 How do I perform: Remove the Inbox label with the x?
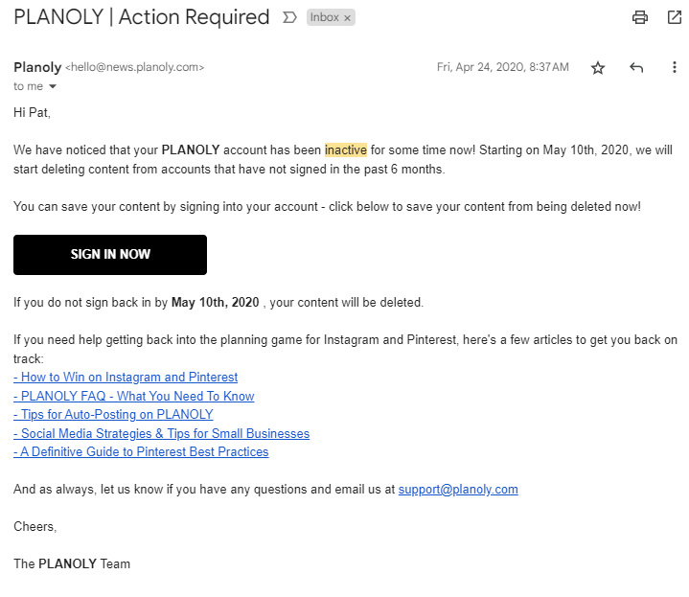347,18
